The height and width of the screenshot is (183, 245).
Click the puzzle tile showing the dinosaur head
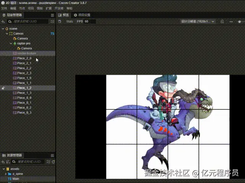[x=214, y=92]
